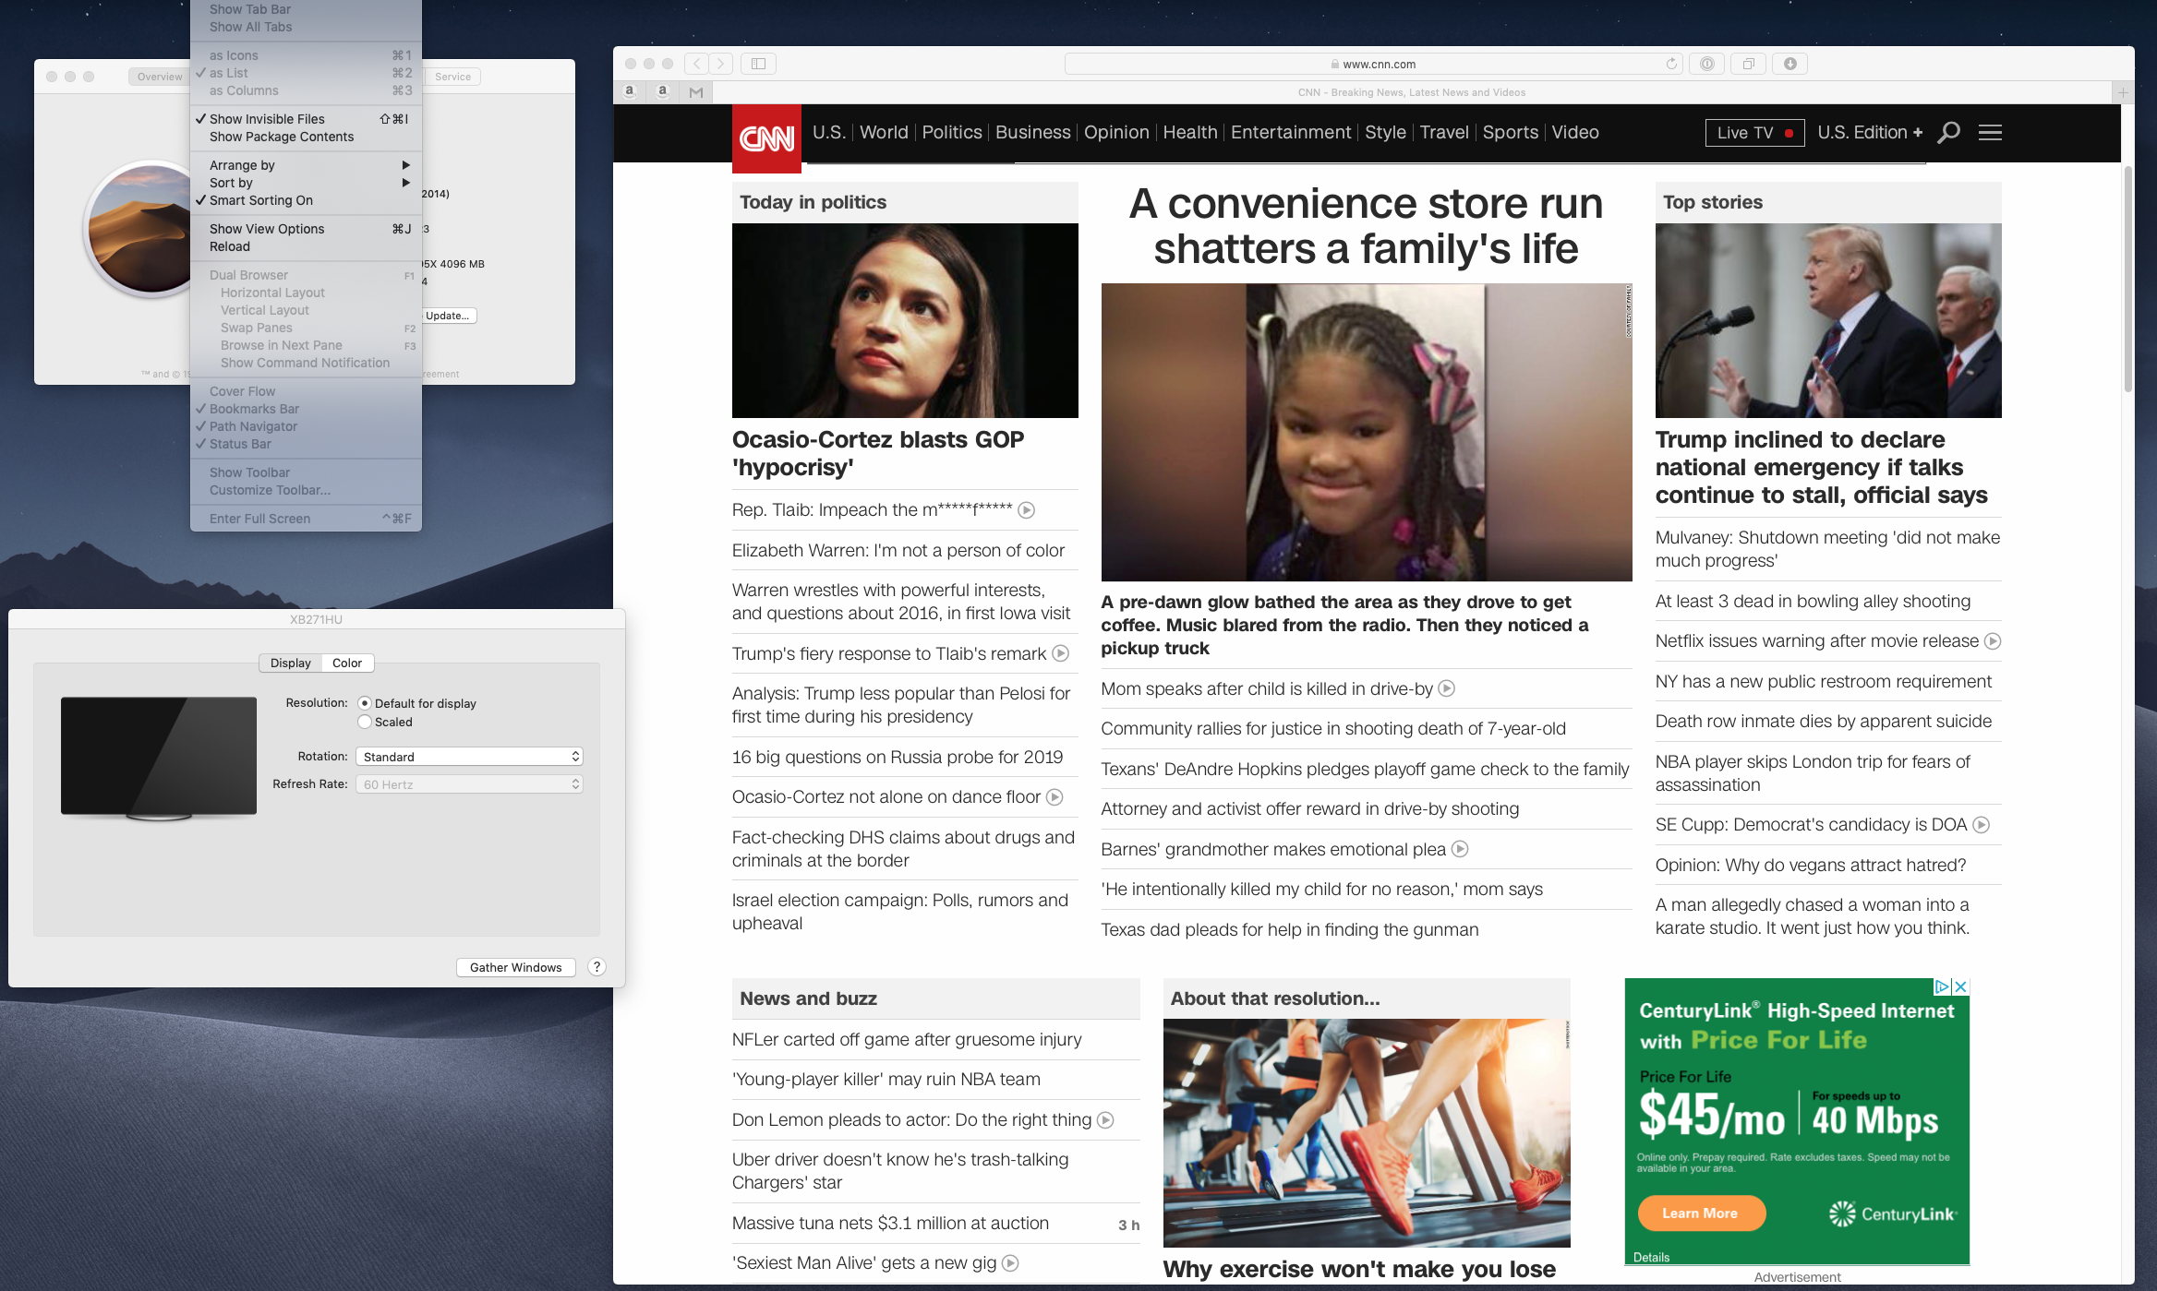The height and width of the screenshot is (1291, 2157).
Task: Open Politics section on CNN
Action: click(951, 133)
